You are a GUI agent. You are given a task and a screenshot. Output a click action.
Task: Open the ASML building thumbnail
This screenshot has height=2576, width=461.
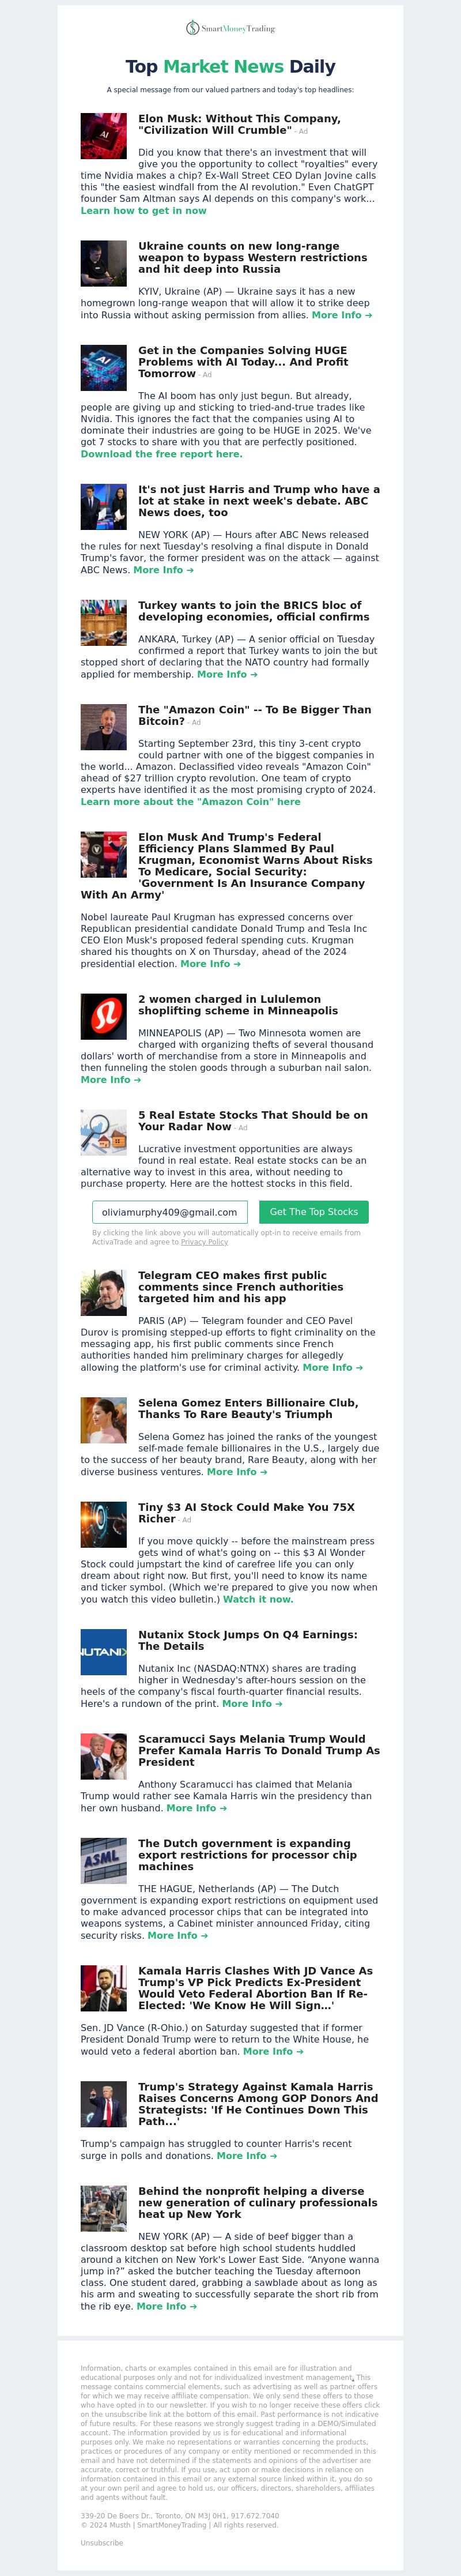(103, 1860)
